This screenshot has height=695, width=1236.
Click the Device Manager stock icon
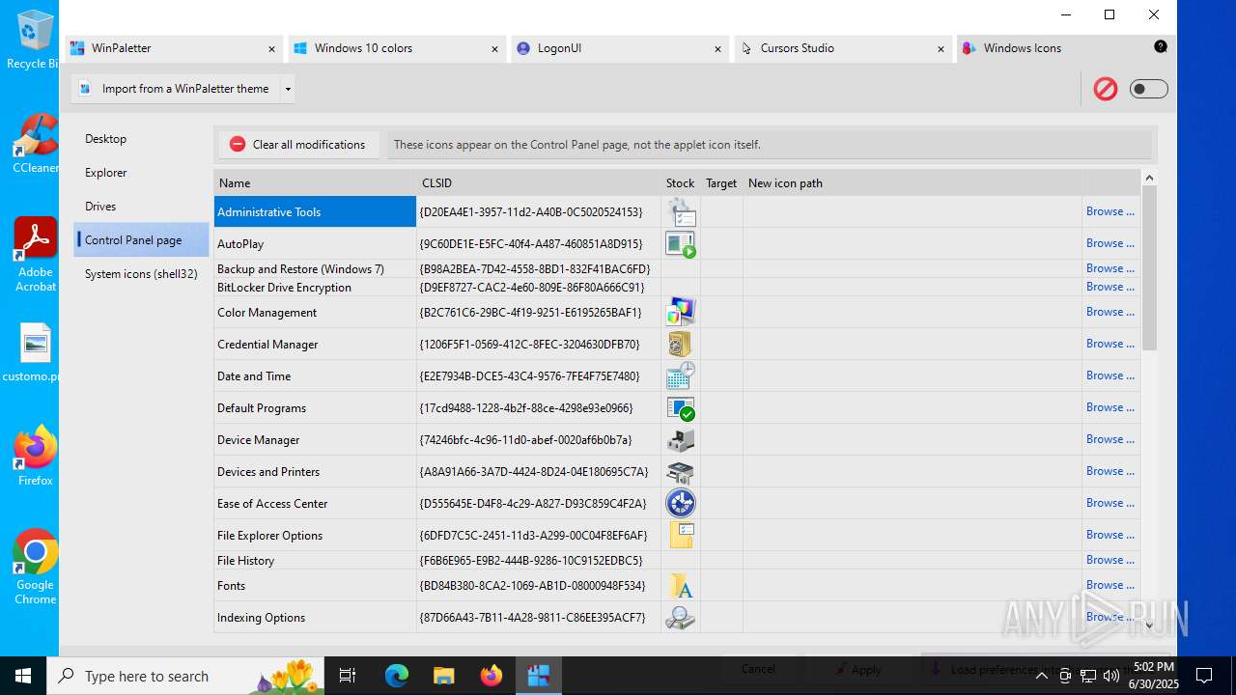tap(681, 439)
